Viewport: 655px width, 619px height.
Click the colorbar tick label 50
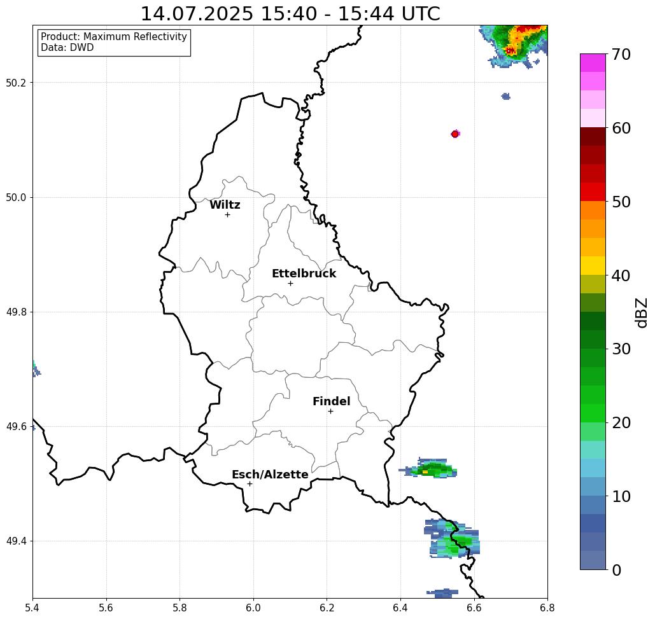pos(621,202)
